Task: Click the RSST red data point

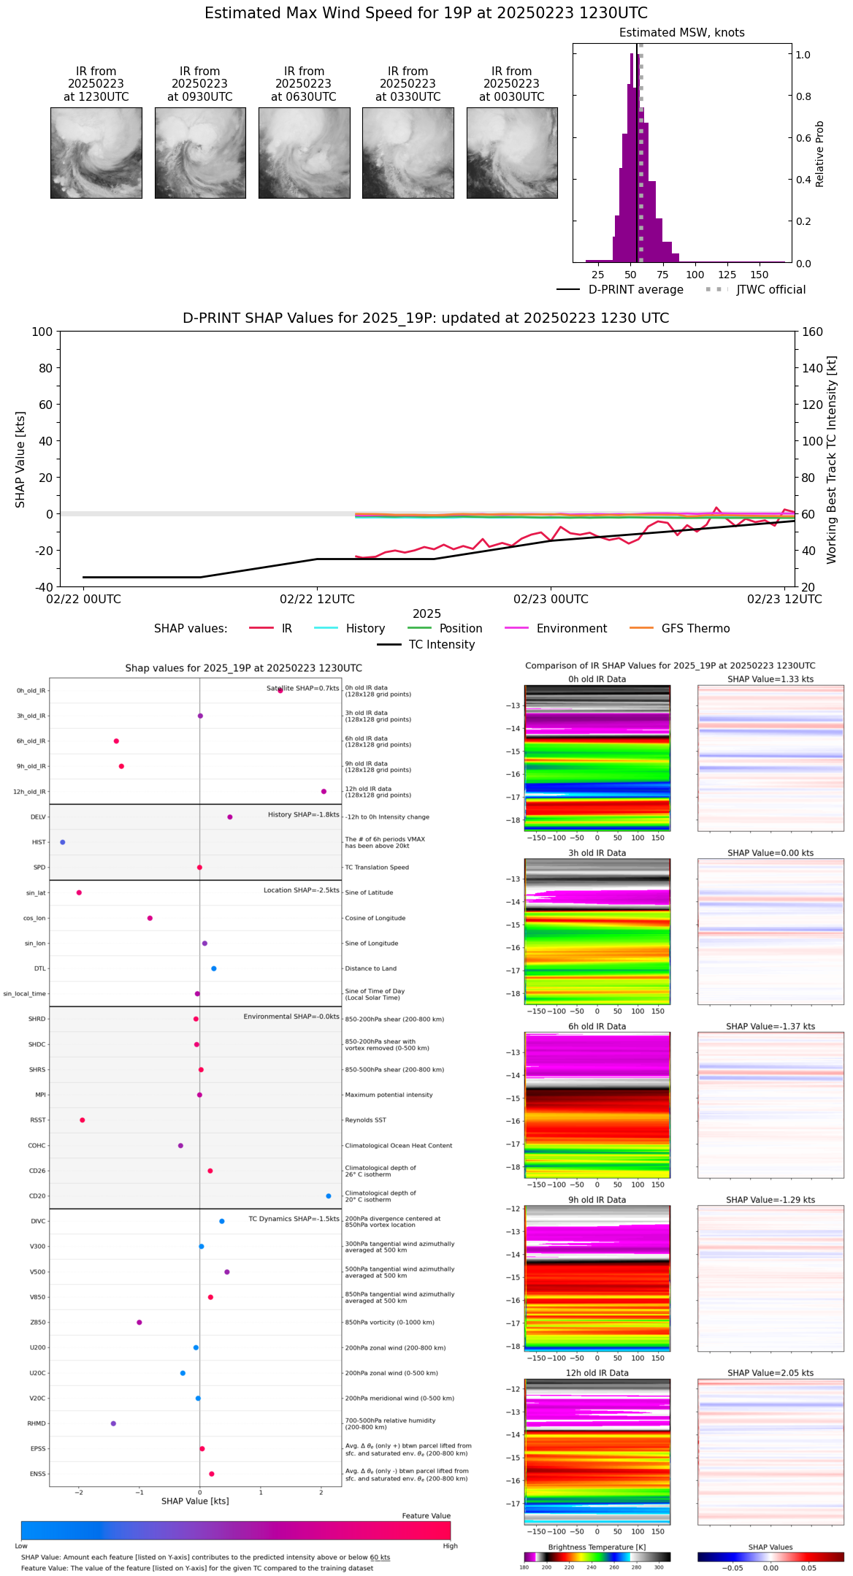Action: [82, 1120]
